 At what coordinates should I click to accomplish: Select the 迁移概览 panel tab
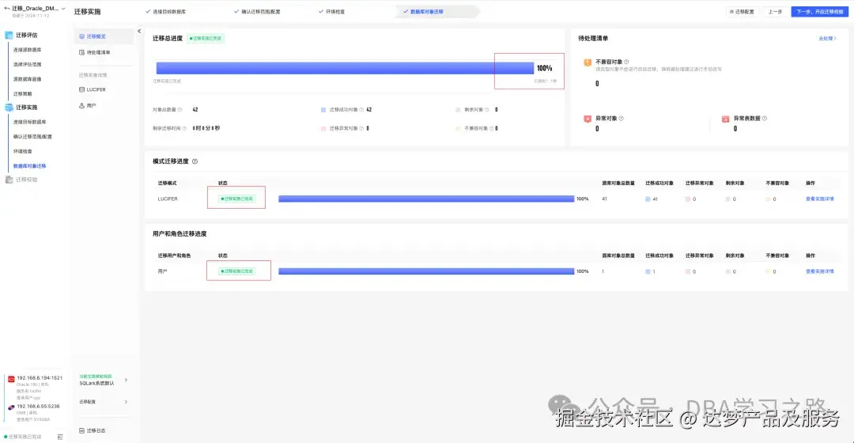[104, 36]
